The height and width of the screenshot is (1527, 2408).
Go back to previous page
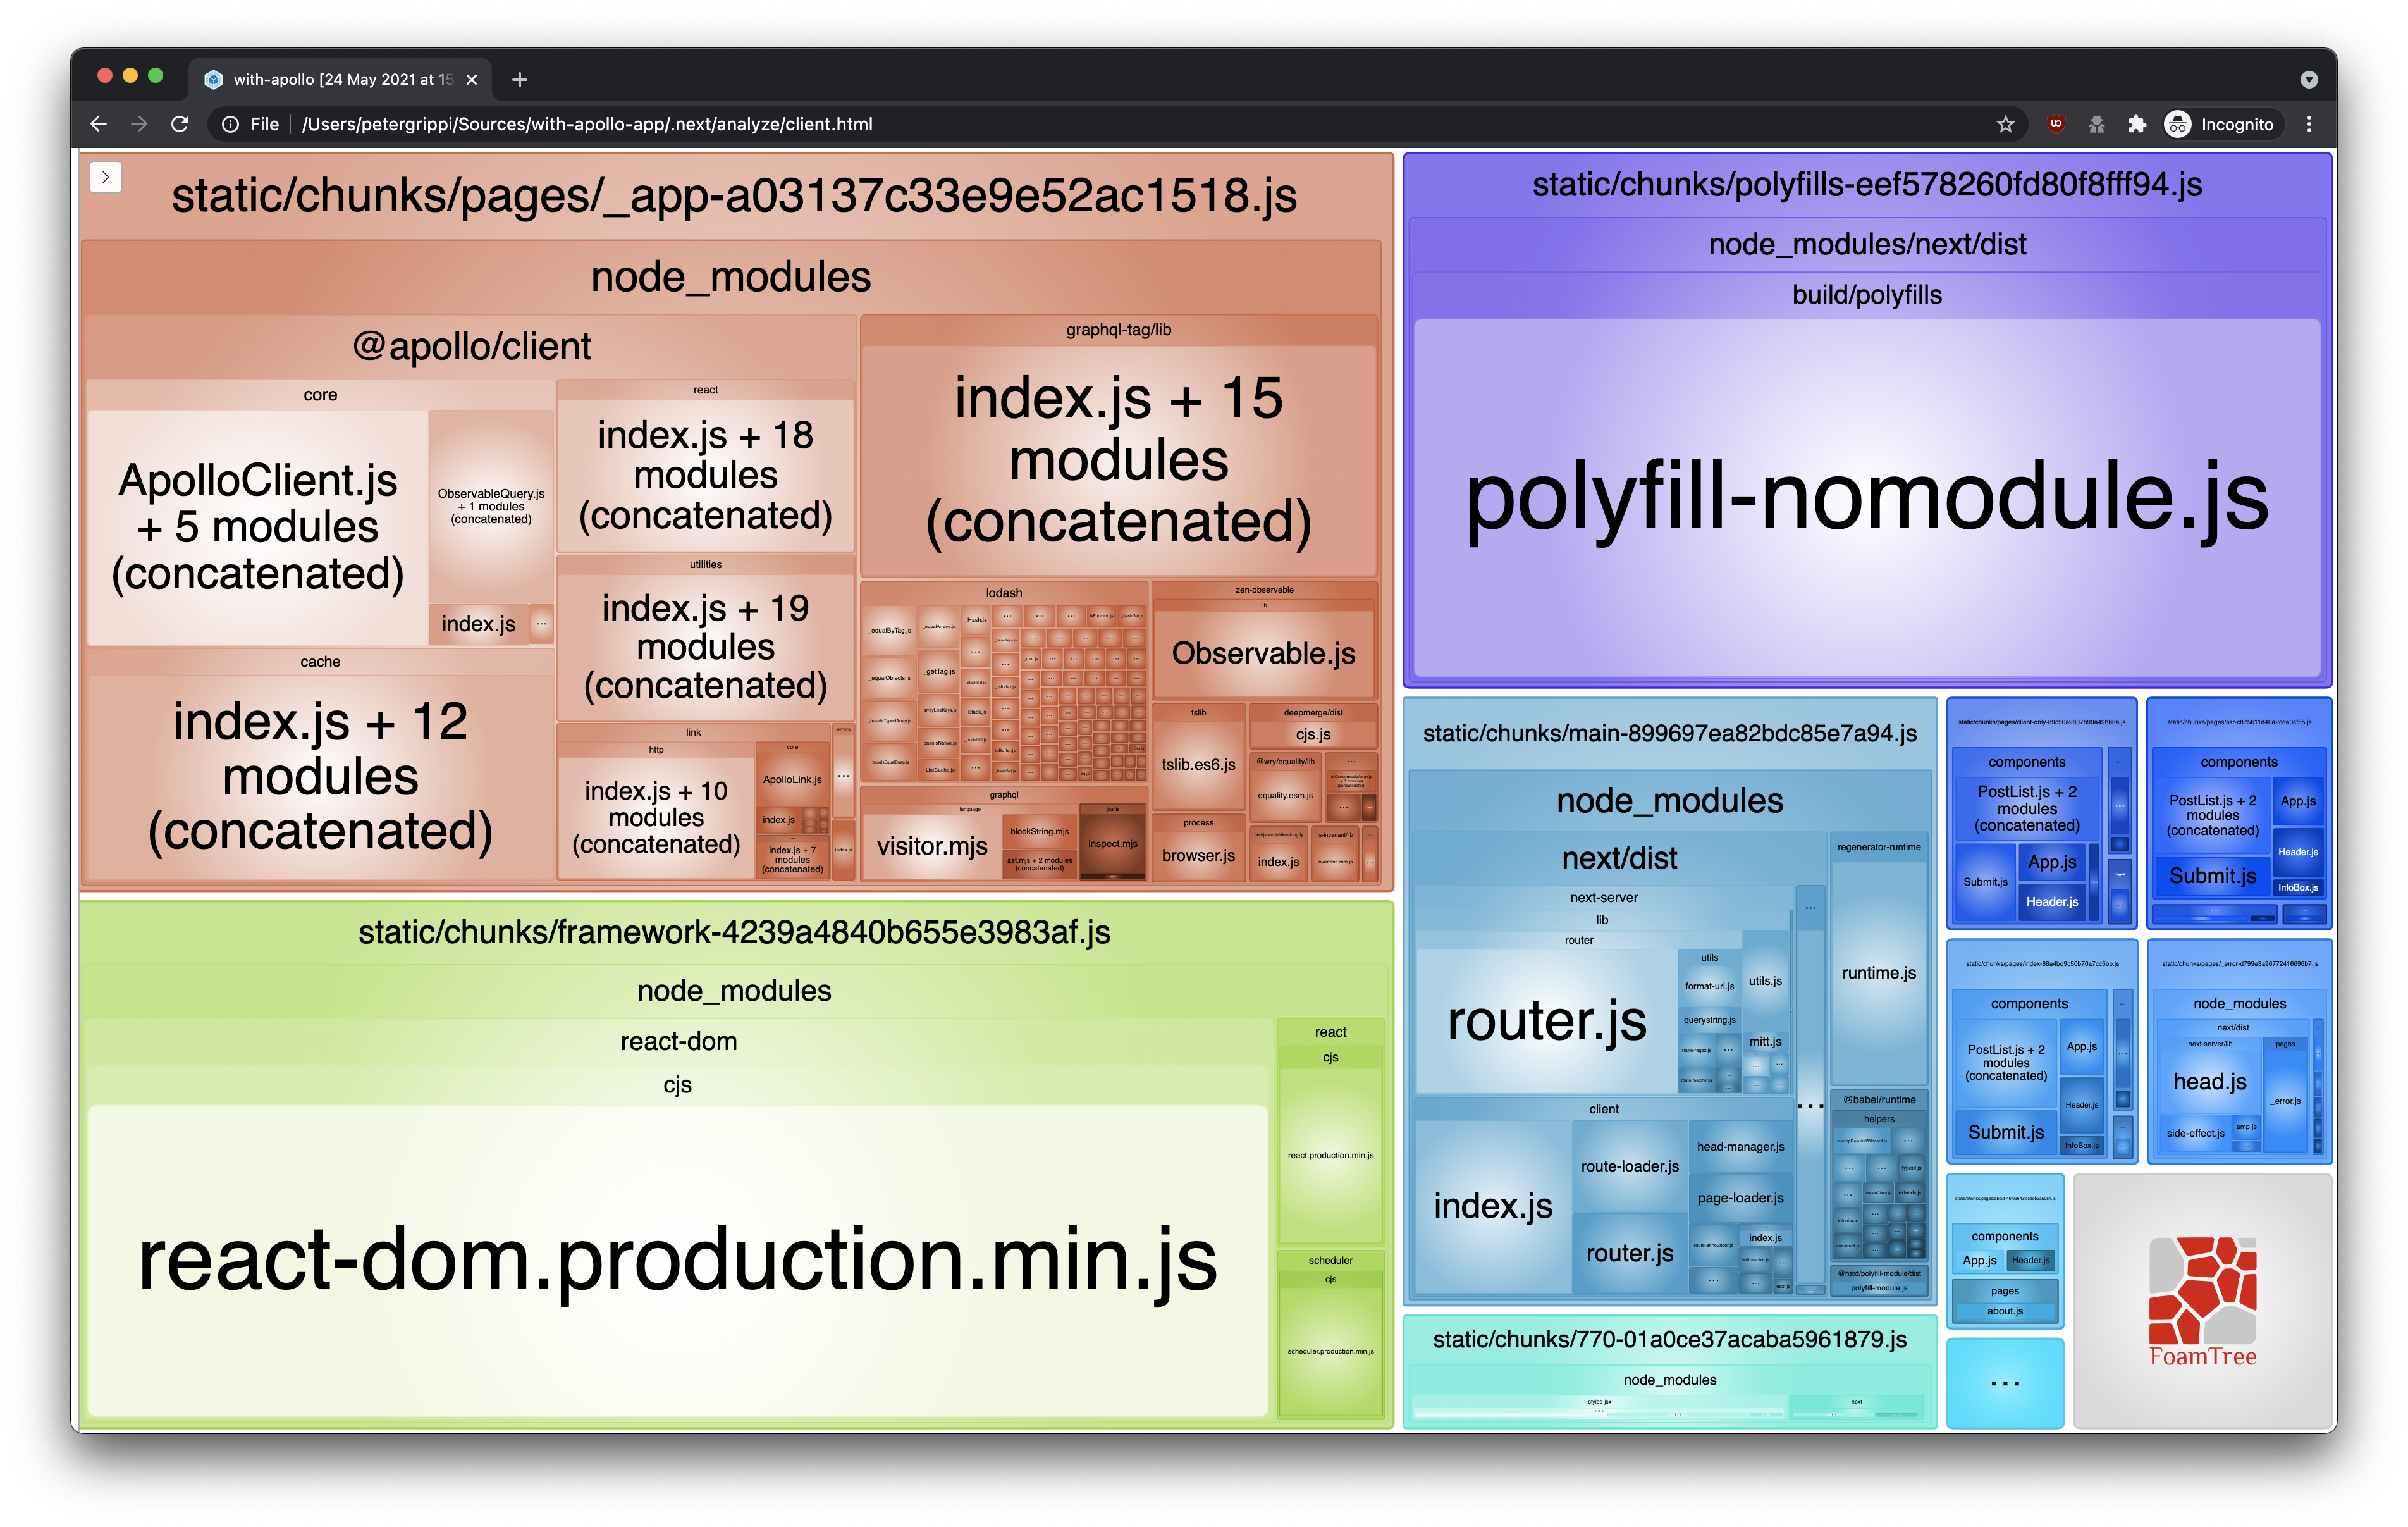pyautogui.click(x=98, y=124)
